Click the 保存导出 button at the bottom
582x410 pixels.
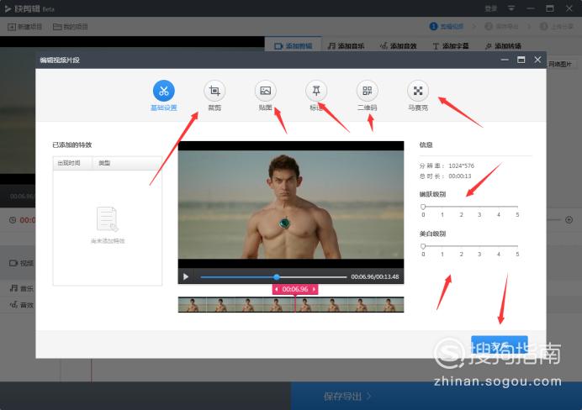347,397
